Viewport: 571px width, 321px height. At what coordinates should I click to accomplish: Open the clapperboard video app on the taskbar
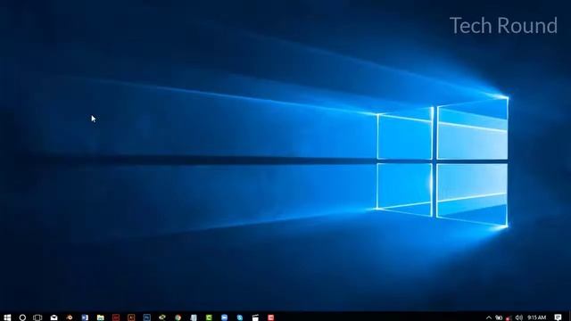(x=255, y=317)
